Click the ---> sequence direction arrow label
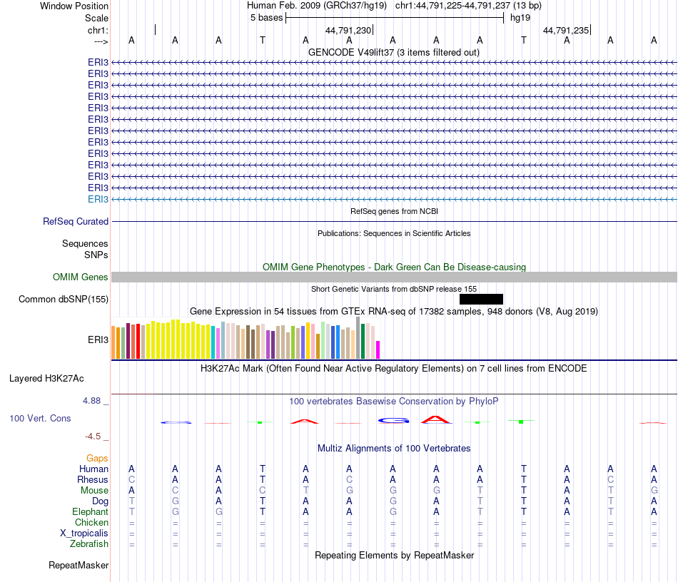678x582 pixels. 101,41
